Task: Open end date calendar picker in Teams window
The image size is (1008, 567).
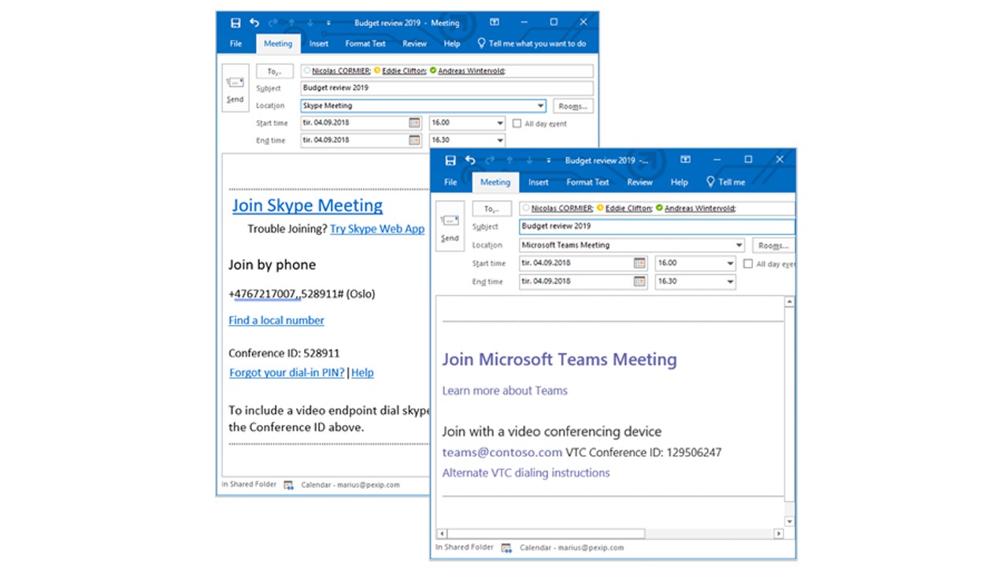Action: click(x=639, y=281)
